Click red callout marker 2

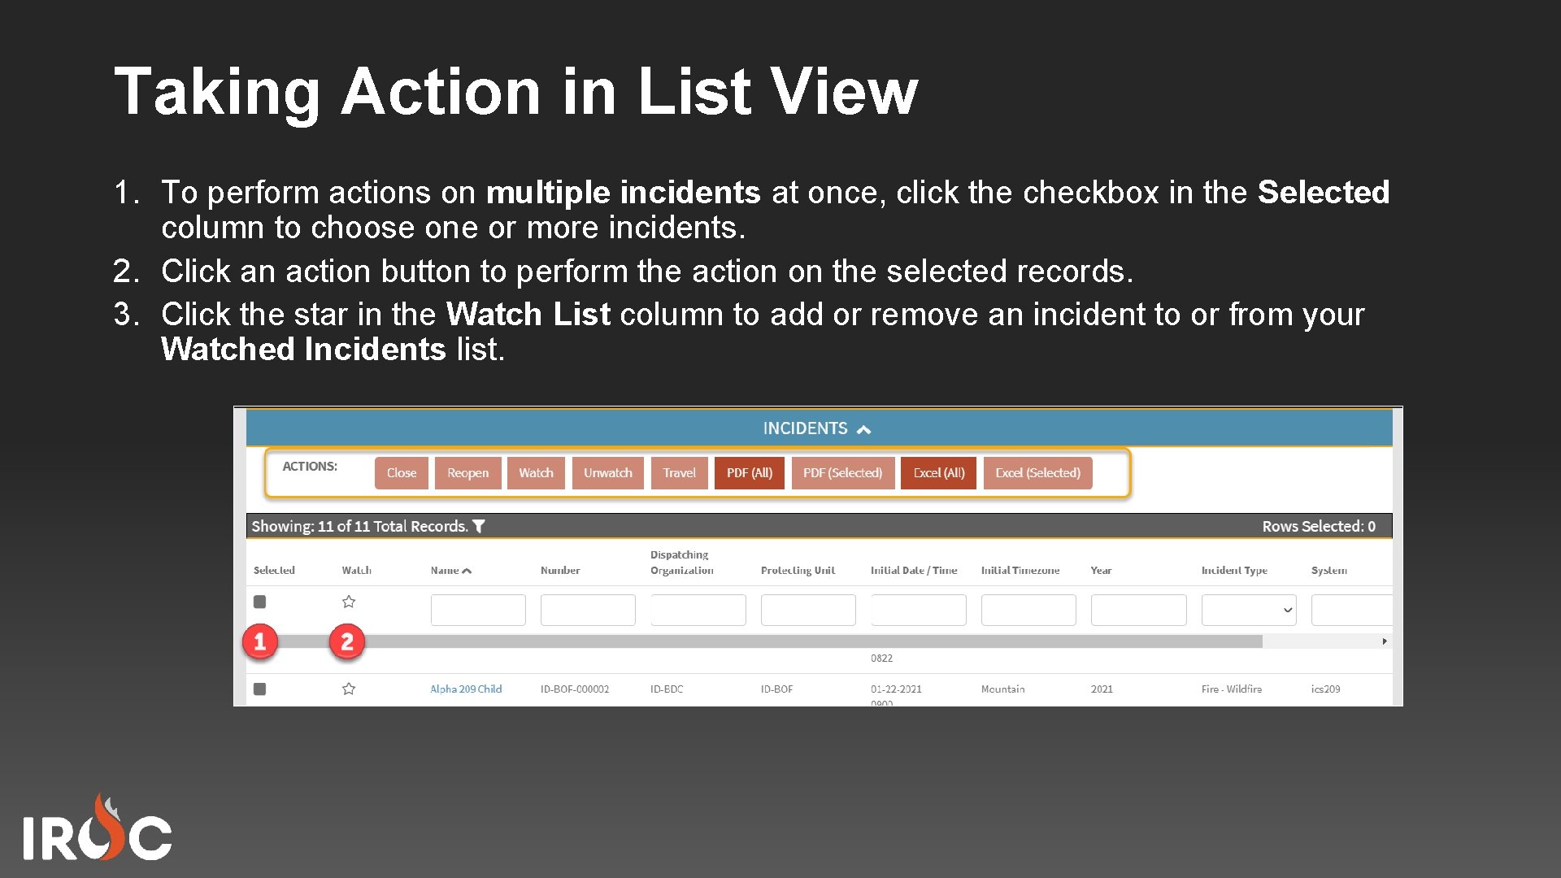click(x=346, y=641)
